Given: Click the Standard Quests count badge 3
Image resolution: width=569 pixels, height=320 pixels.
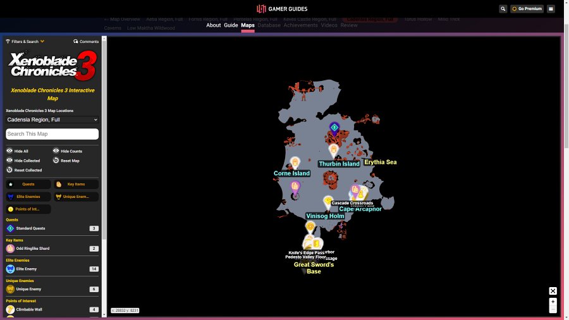Looking at the screenshot, I should coord(94,228).
